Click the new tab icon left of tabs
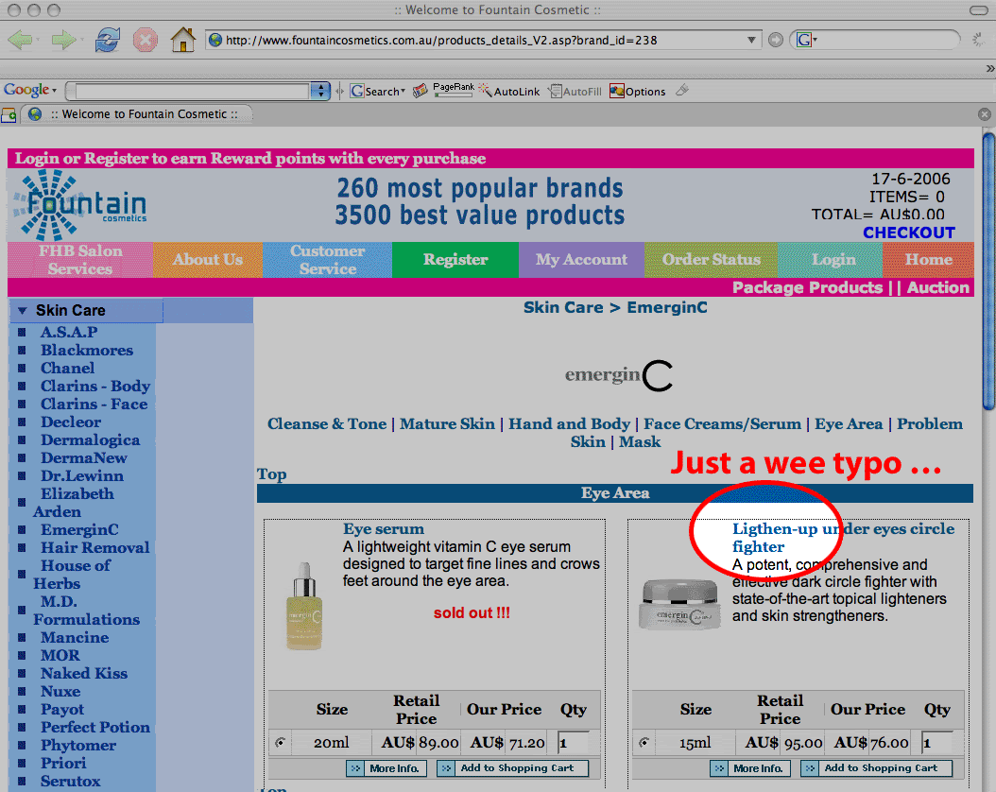 tap(9, 115)
